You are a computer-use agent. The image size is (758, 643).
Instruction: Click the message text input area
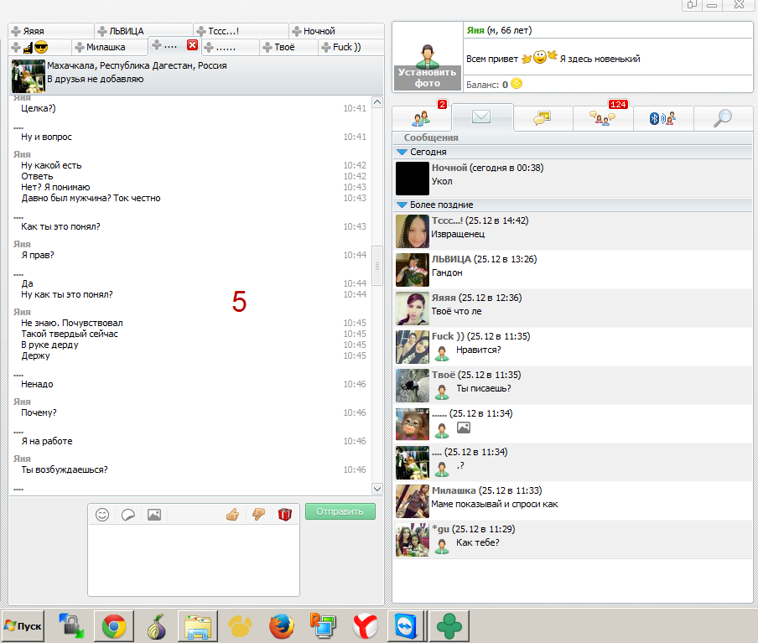194,560
